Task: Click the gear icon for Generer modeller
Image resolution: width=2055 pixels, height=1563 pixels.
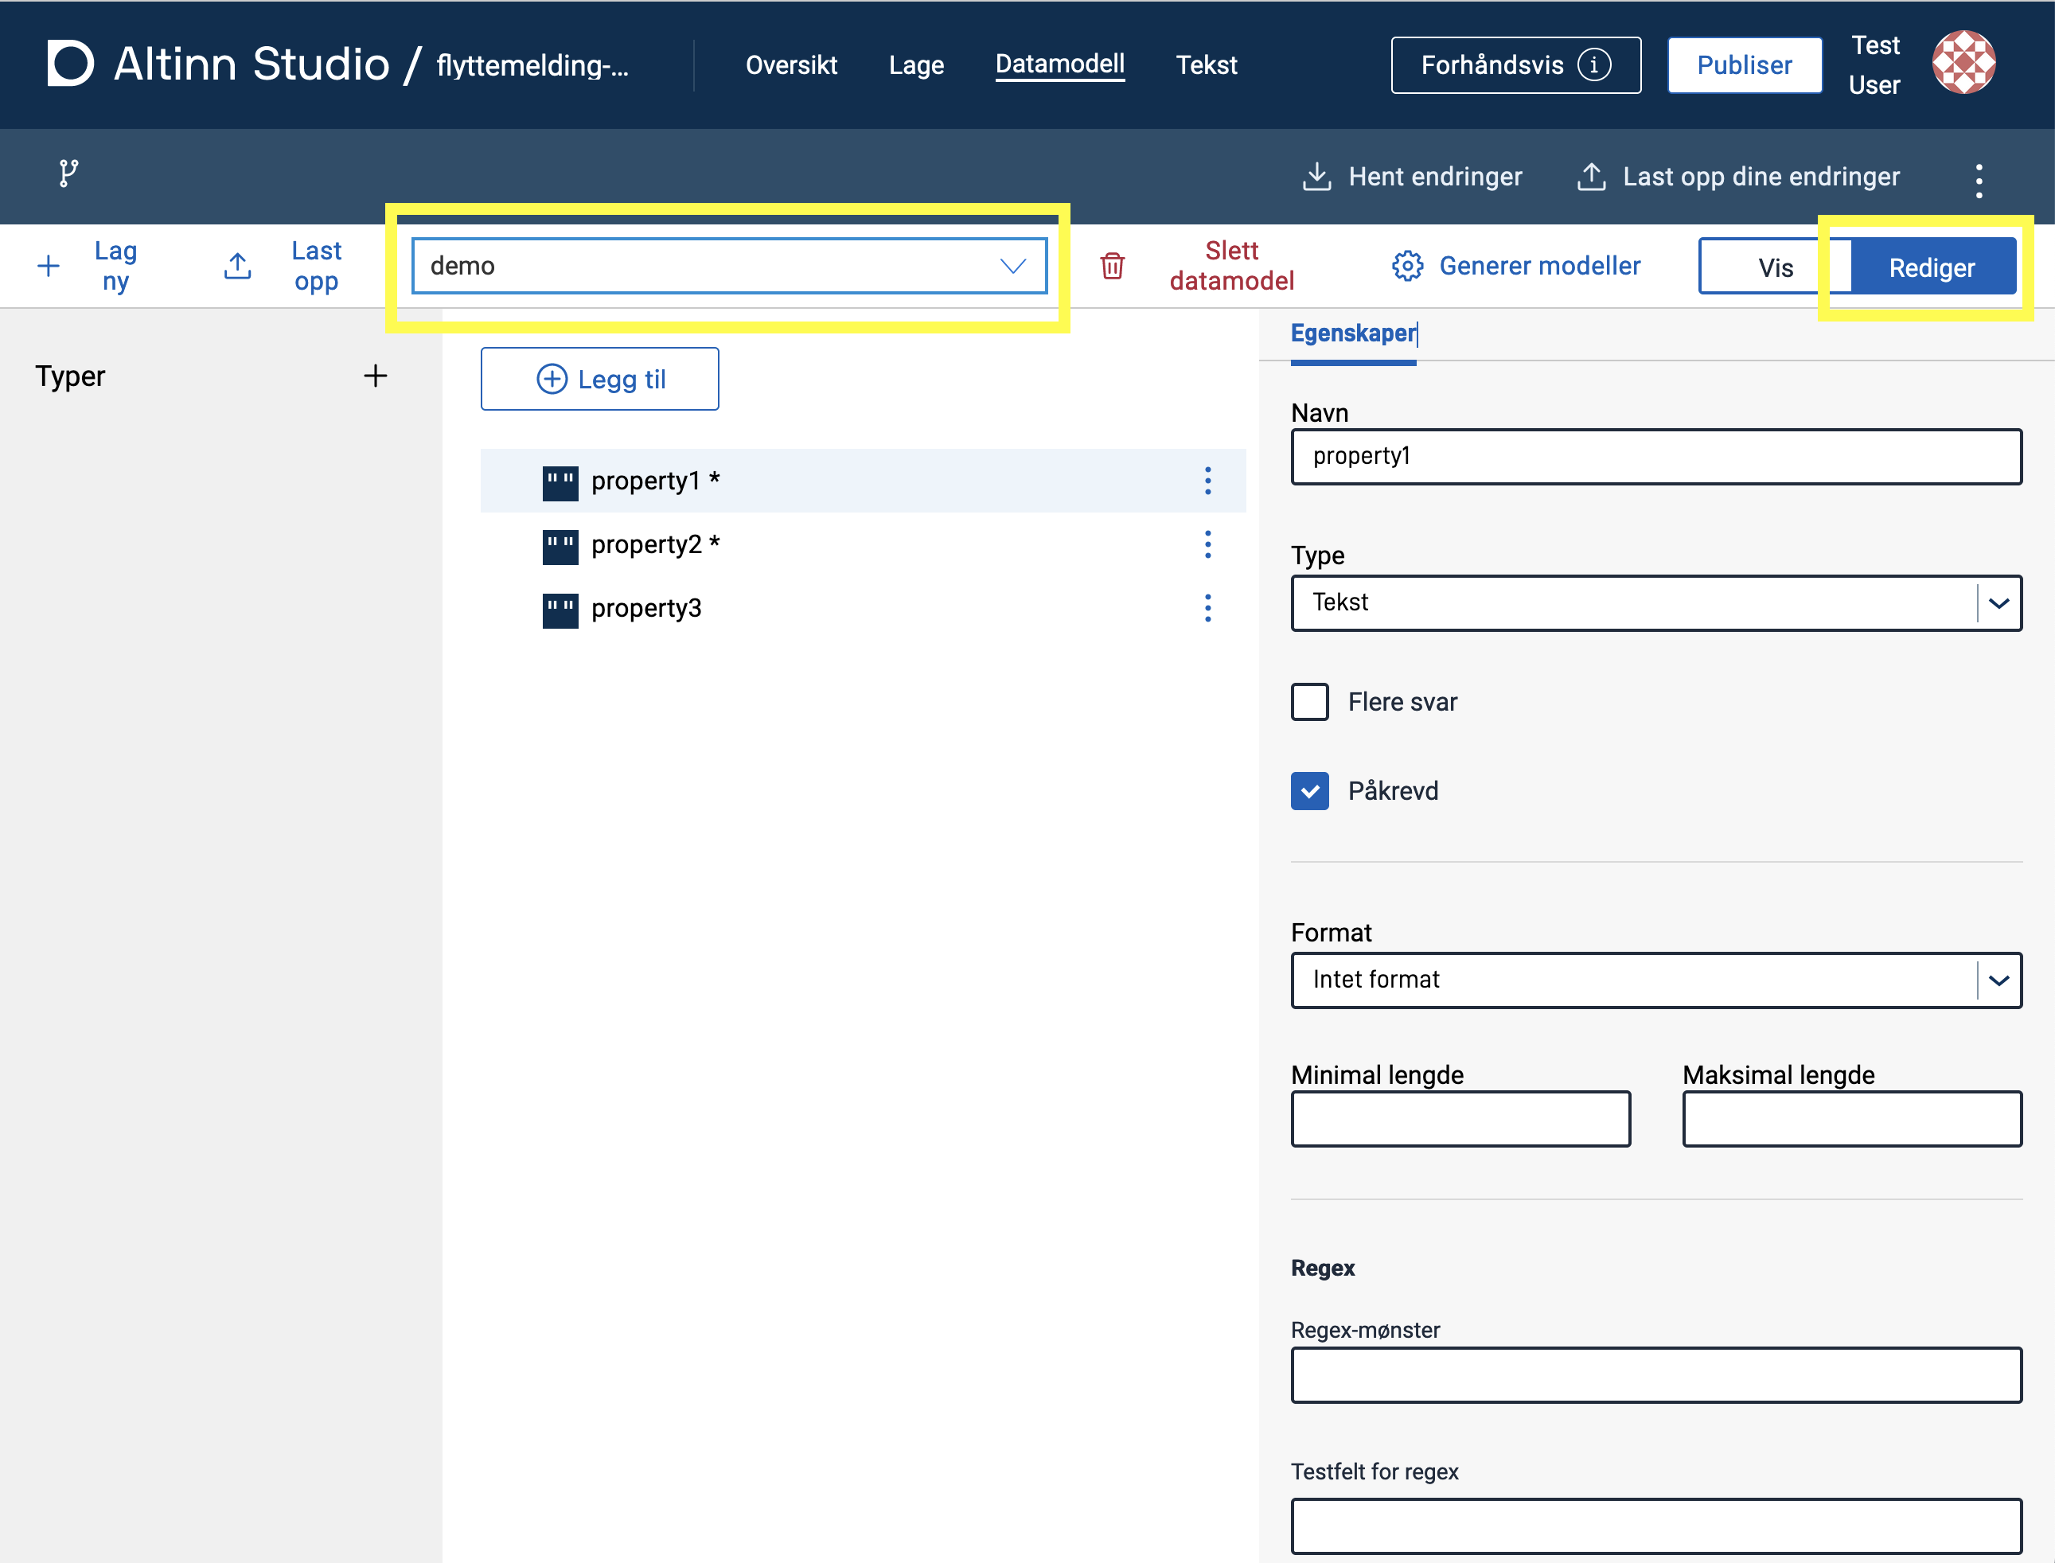Action: (x=1406, y=266)
